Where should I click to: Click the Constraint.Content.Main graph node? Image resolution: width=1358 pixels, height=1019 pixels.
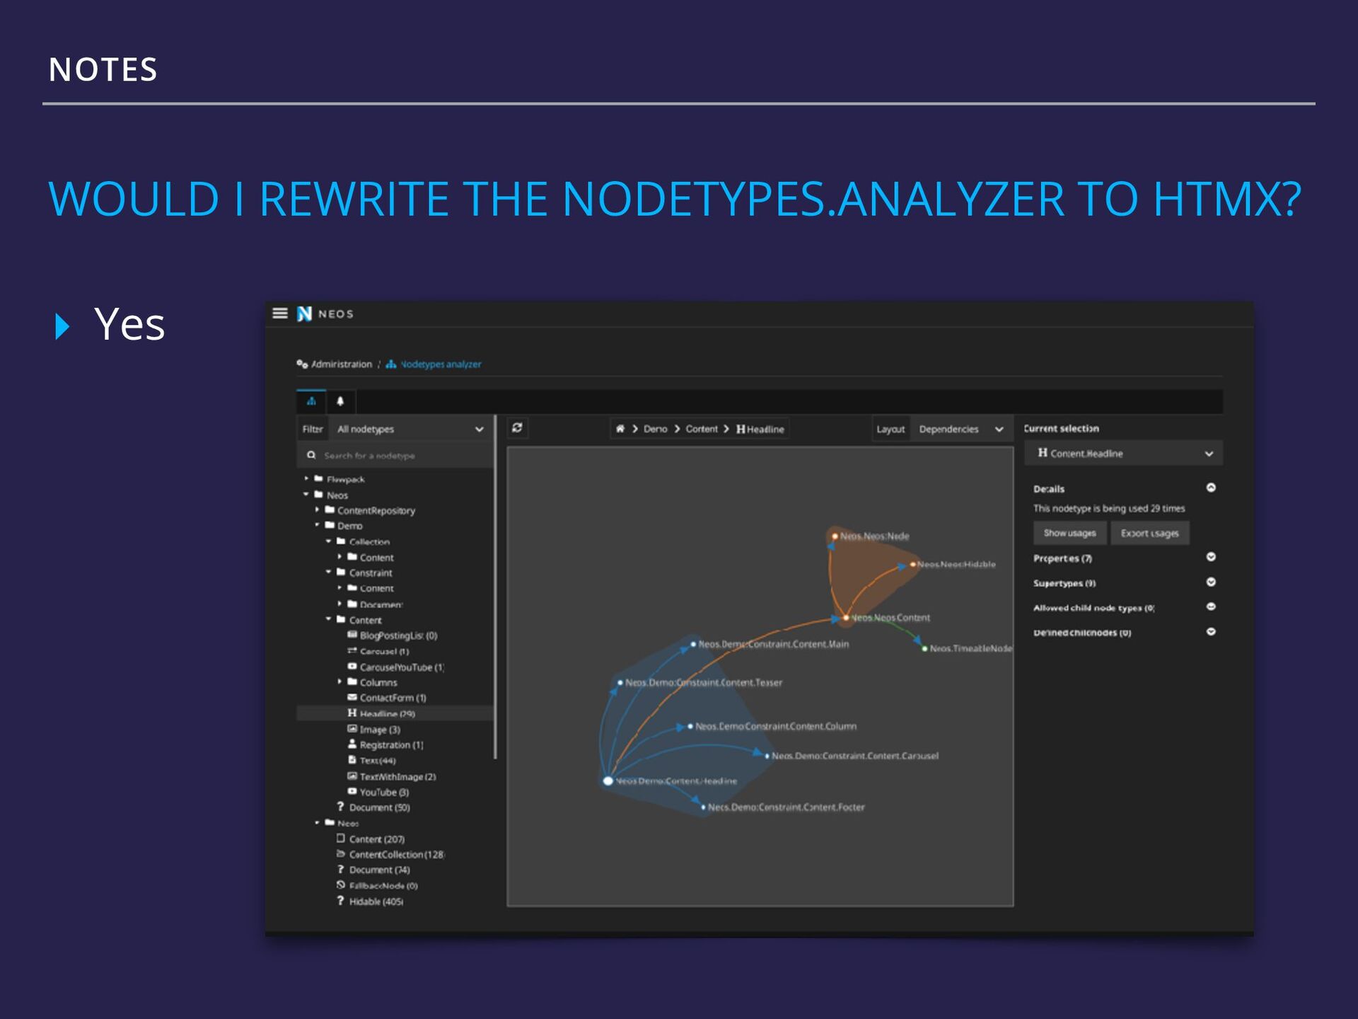(693, 645)
